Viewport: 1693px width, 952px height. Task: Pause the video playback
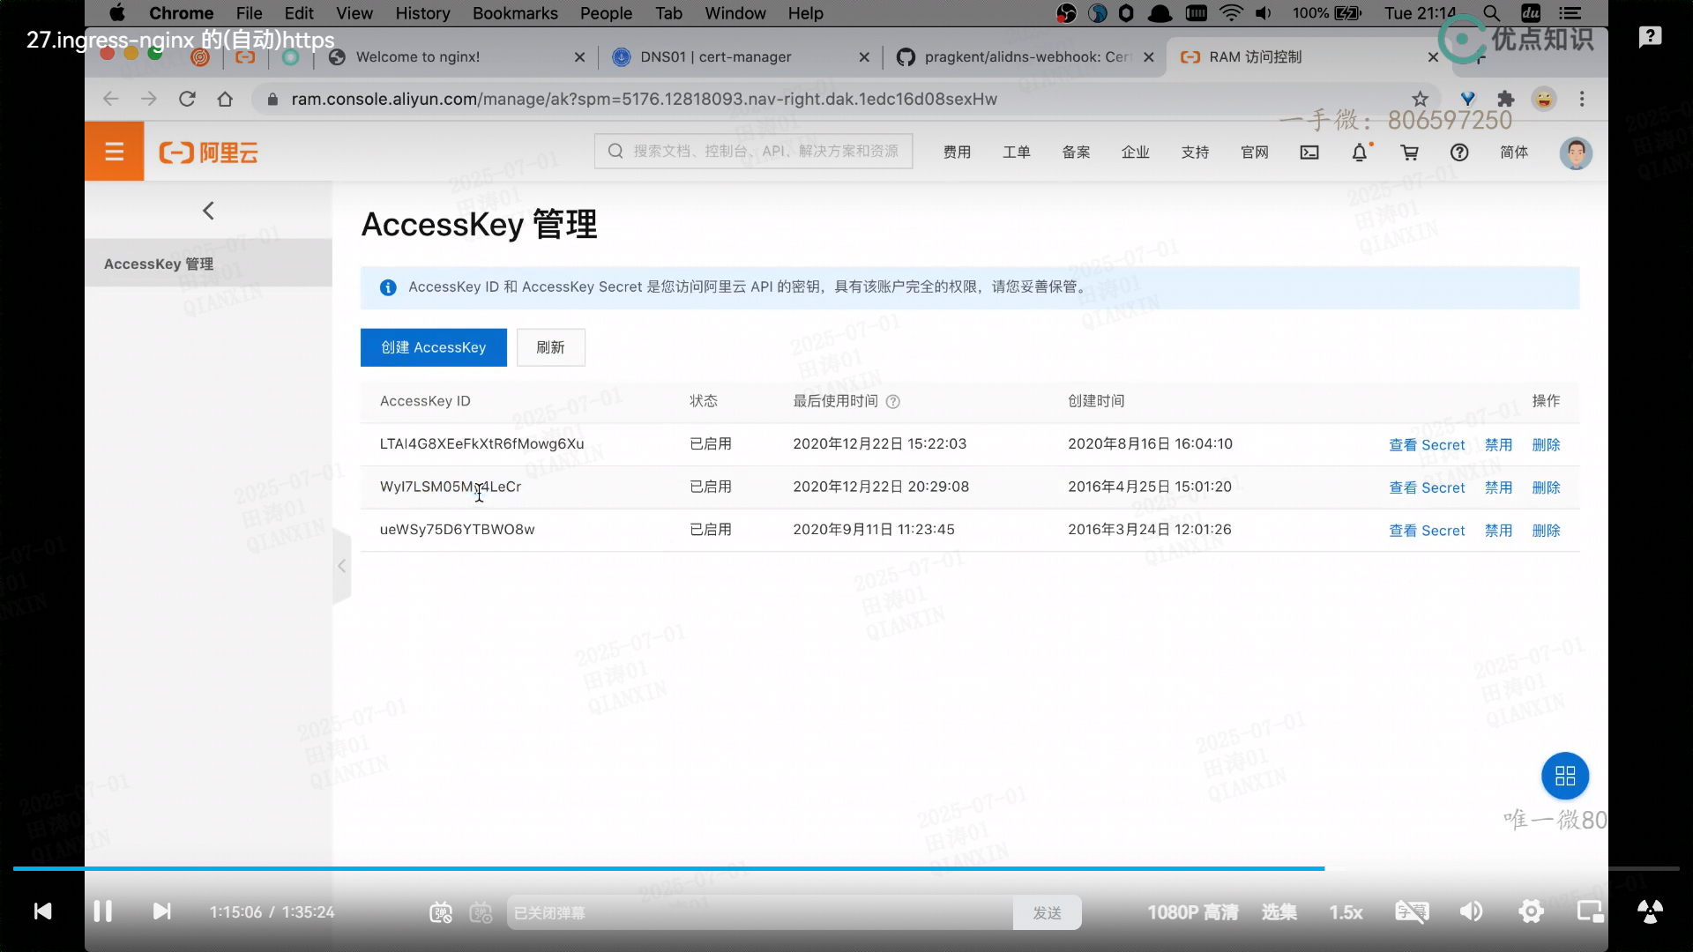(102, 911)
